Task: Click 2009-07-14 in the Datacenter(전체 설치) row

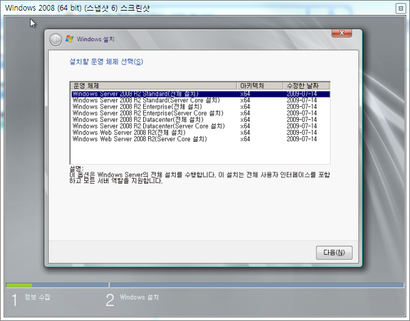Action: coord(301,120)
